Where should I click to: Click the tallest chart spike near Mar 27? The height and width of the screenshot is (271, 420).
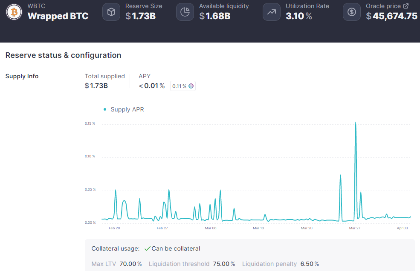click(356, 123)
